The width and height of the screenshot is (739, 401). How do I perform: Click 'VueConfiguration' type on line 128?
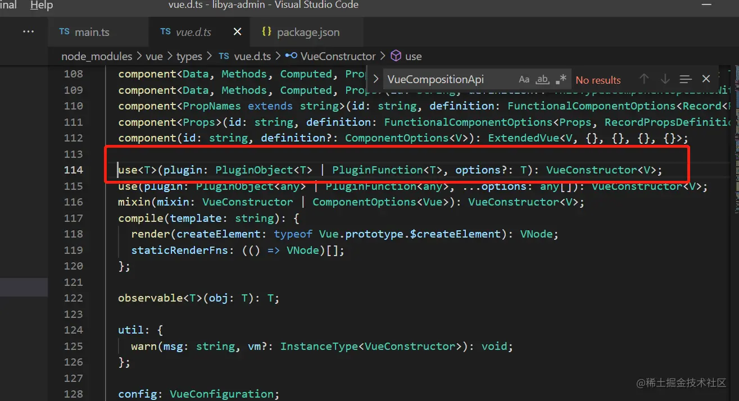pos(221,394)
